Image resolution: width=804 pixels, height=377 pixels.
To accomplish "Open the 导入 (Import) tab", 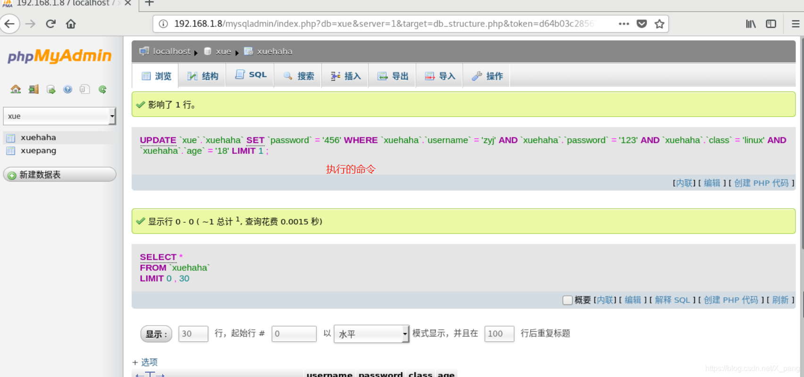I will [x=440, y=76].
